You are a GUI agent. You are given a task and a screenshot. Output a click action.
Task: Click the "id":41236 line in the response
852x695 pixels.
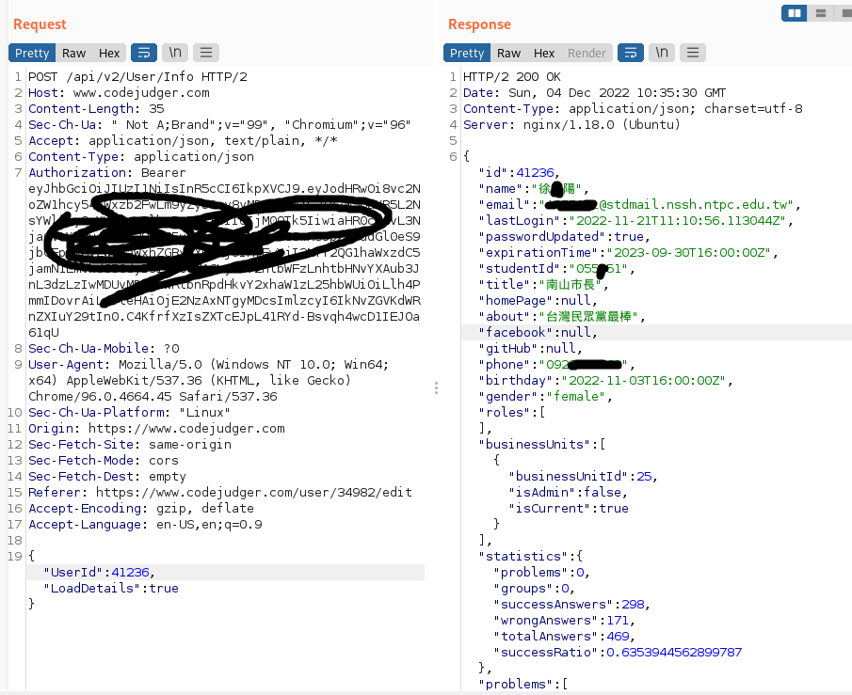(x=519, y=173)
